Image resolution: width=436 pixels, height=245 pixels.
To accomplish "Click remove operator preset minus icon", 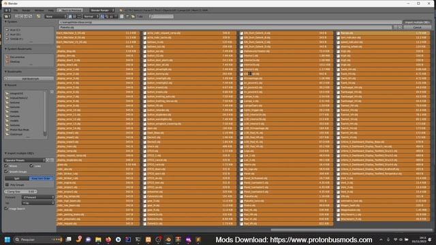I will tap(52, 161).
